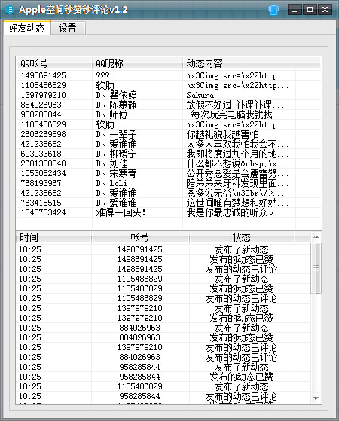Viewport: 339px width, 421px height.
Task: Click nickname D、一辈子
Action: pos(116,134)
